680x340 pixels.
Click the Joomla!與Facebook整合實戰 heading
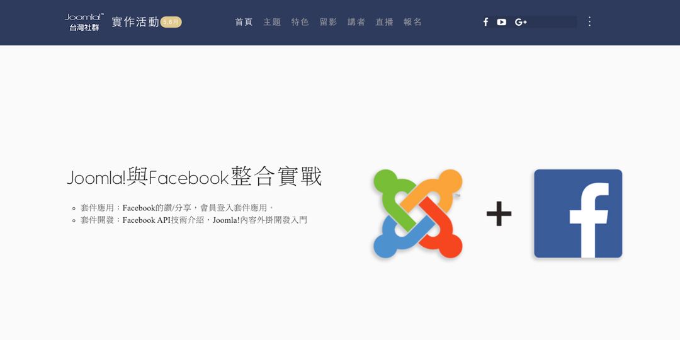(195, 178)
